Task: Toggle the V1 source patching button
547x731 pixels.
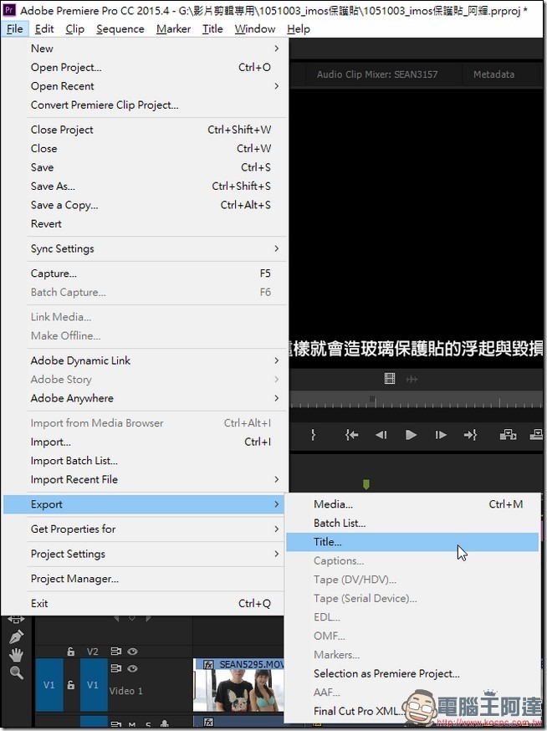Action: click(x=49, y=685)
